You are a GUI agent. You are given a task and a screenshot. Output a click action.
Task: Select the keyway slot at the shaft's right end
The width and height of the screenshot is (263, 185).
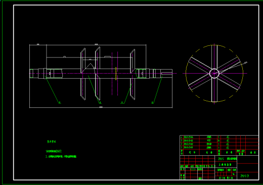[166, 73]
